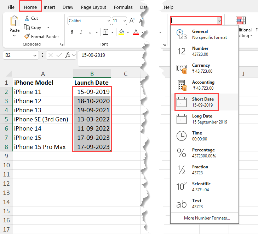Click the Copy icon

27,27
